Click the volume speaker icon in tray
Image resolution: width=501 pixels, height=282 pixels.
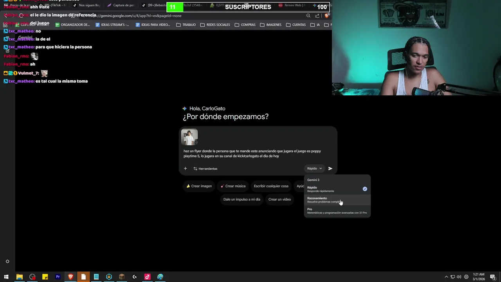[459, 277]
